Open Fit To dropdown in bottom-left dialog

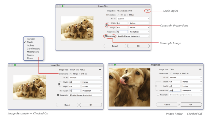[x=86, y=77]
